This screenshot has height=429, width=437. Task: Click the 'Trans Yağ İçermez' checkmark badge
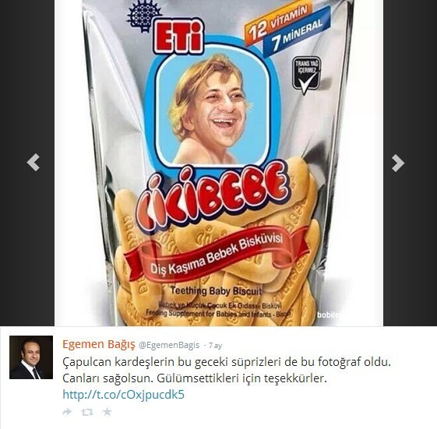(306, 76)
